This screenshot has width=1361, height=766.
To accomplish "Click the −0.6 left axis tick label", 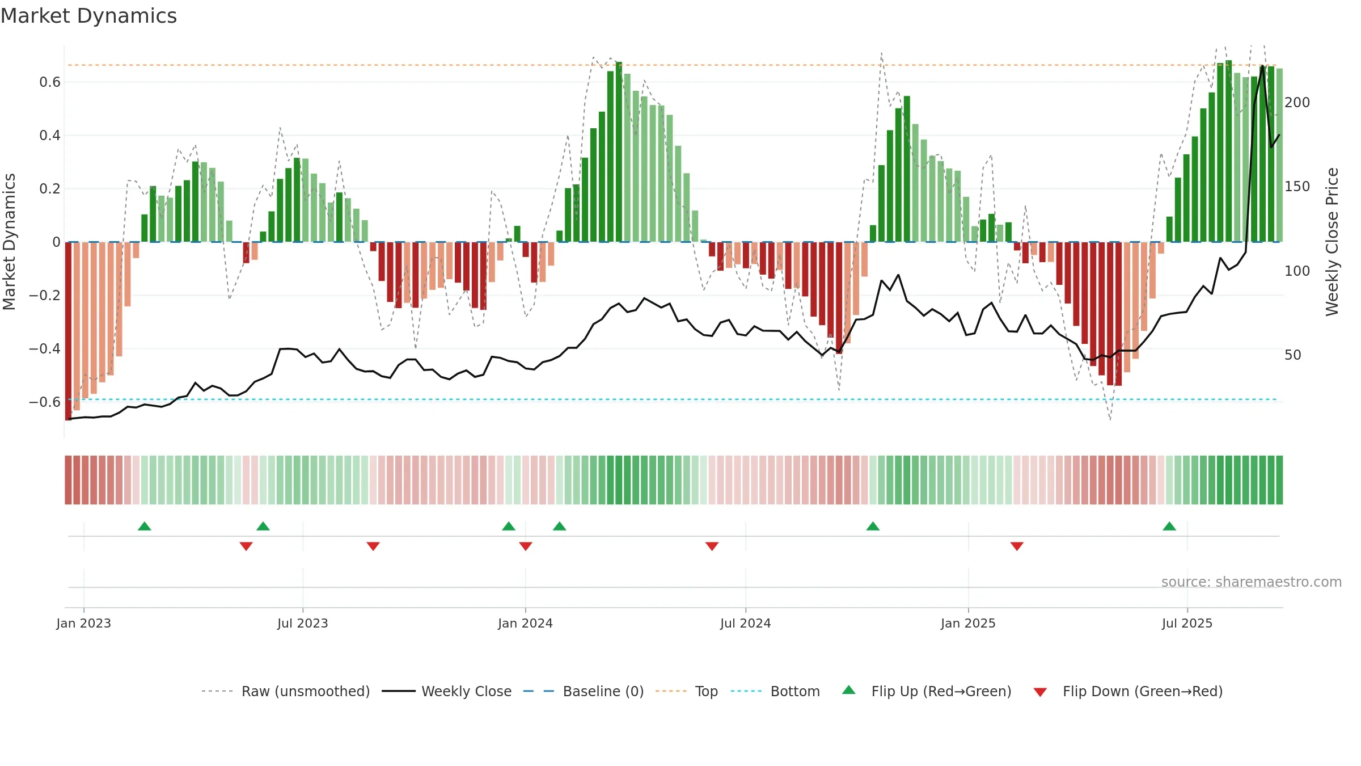I will point(45,402).
